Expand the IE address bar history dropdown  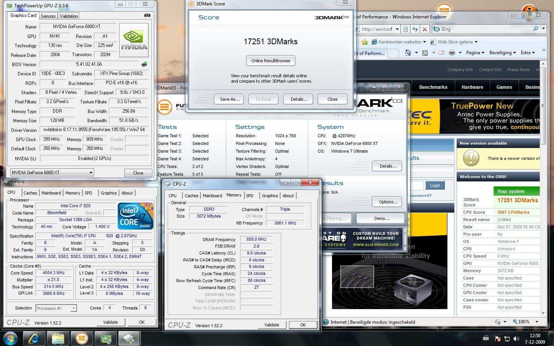(397, 29)
